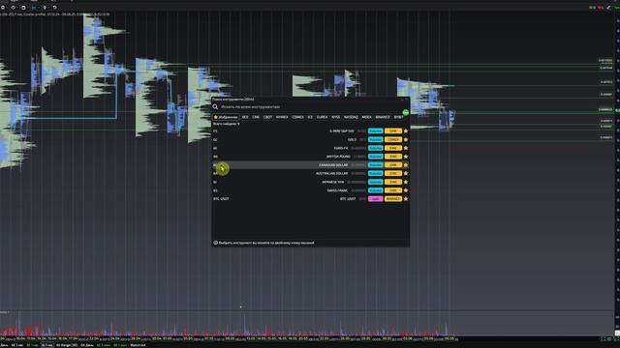The image size is (620, 348).
Task: Select the EURO FX instrument row
Action: [x=310, y=148]
